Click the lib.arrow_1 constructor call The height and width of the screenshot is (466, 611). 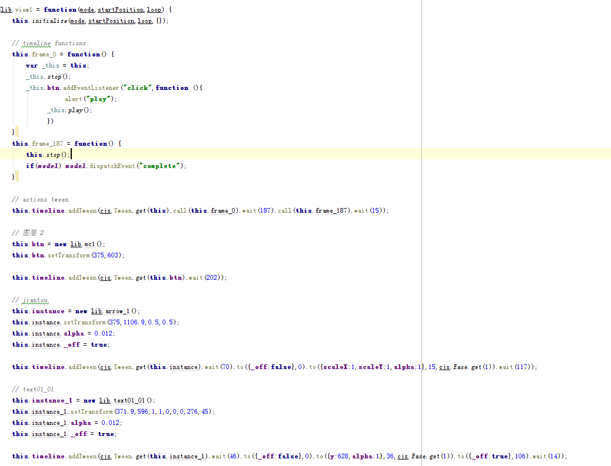[115, 311]
